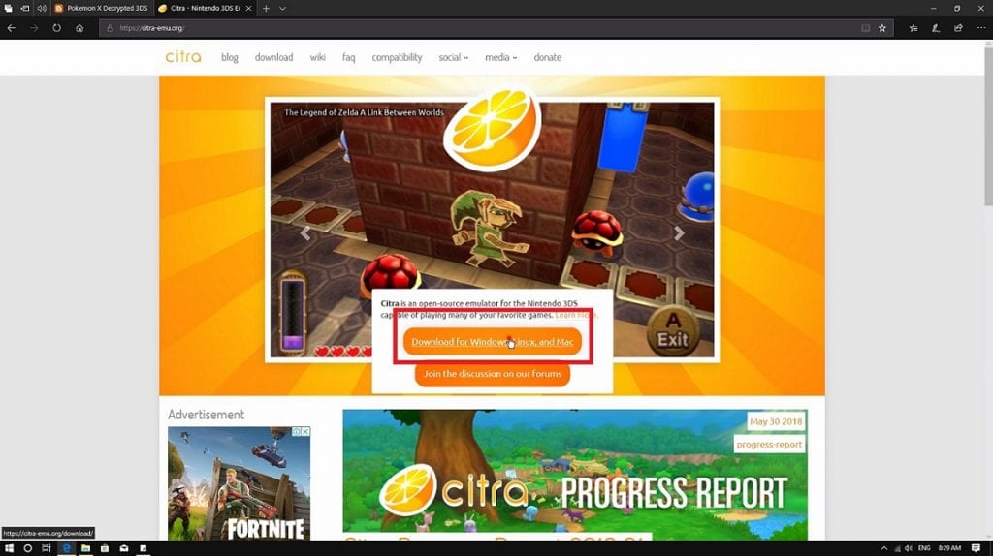The height and width of the screenshot is (556, 993).
Task: Click the progress-report tag
Action: point(769,444)
